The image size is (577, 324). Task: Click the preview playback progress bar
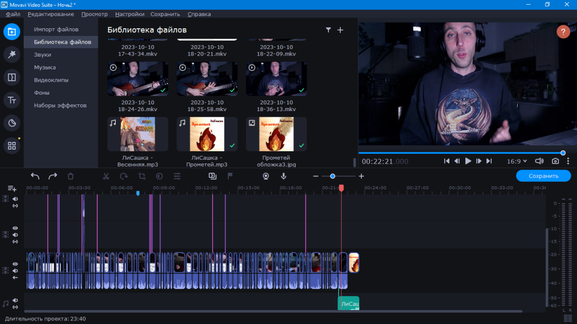(462, 153)
